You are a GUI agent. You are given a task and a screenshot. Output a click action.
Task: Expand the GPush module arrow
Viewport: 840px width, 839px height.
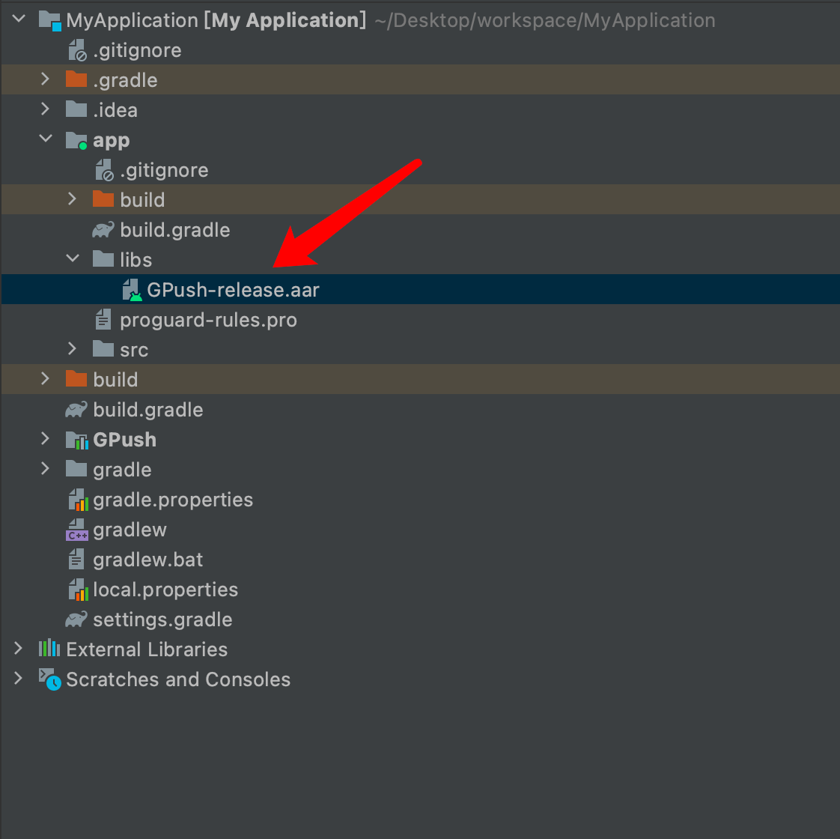pyautogui.click(x=46, y=439)
